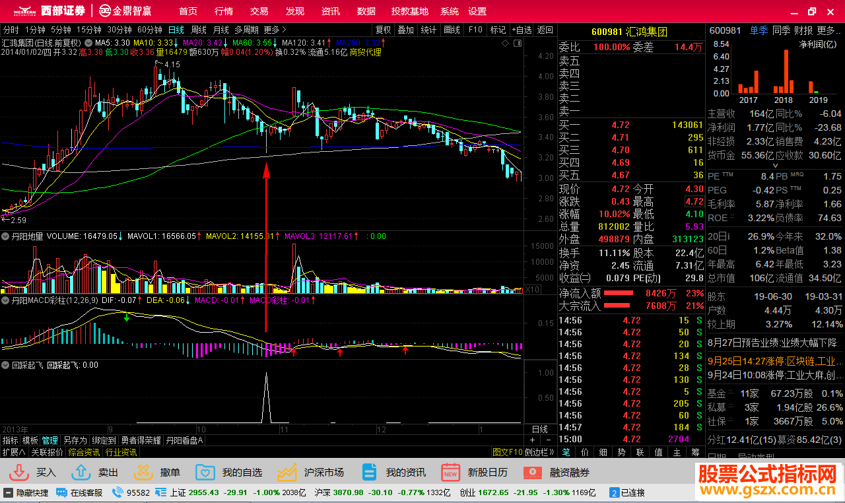The width and height of the screenshot is (845, 503).
Task: Switch to 15分钟 period
Action: (x=88, y=30)
